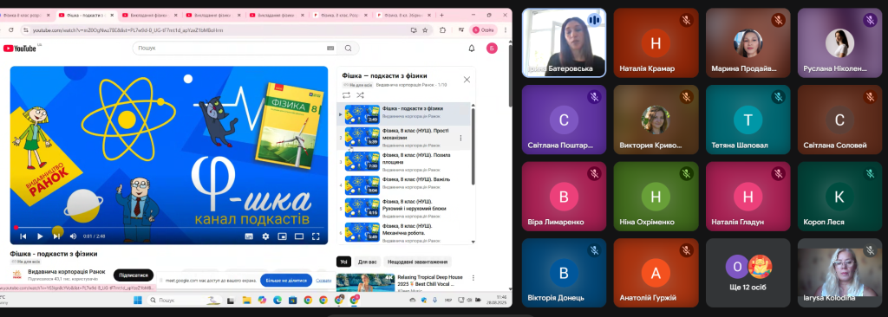Open the on-screen keyboard in search box
The width and height of the screenshot is (888, 317).
click(x=330, y=49)
